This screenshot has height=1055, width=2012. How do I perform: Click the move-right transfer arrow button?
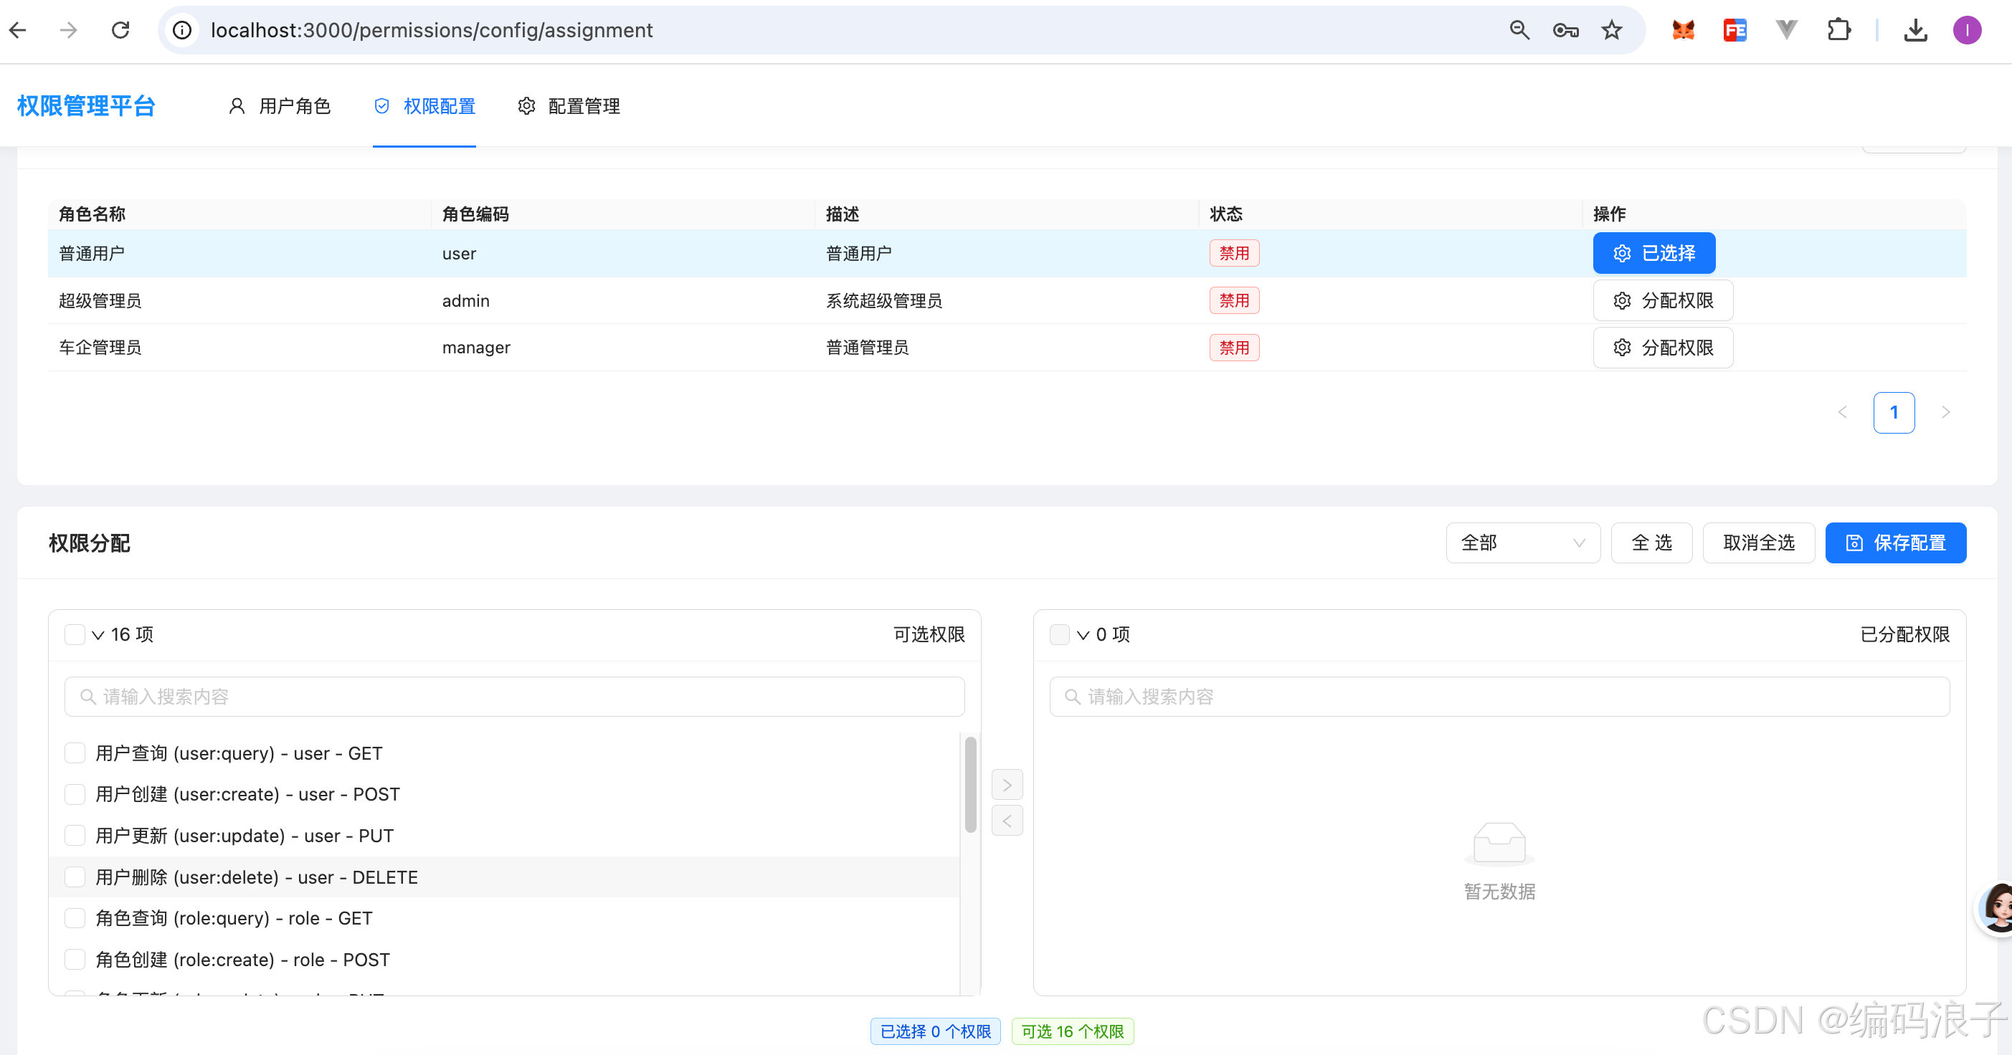click(1007, 785)
